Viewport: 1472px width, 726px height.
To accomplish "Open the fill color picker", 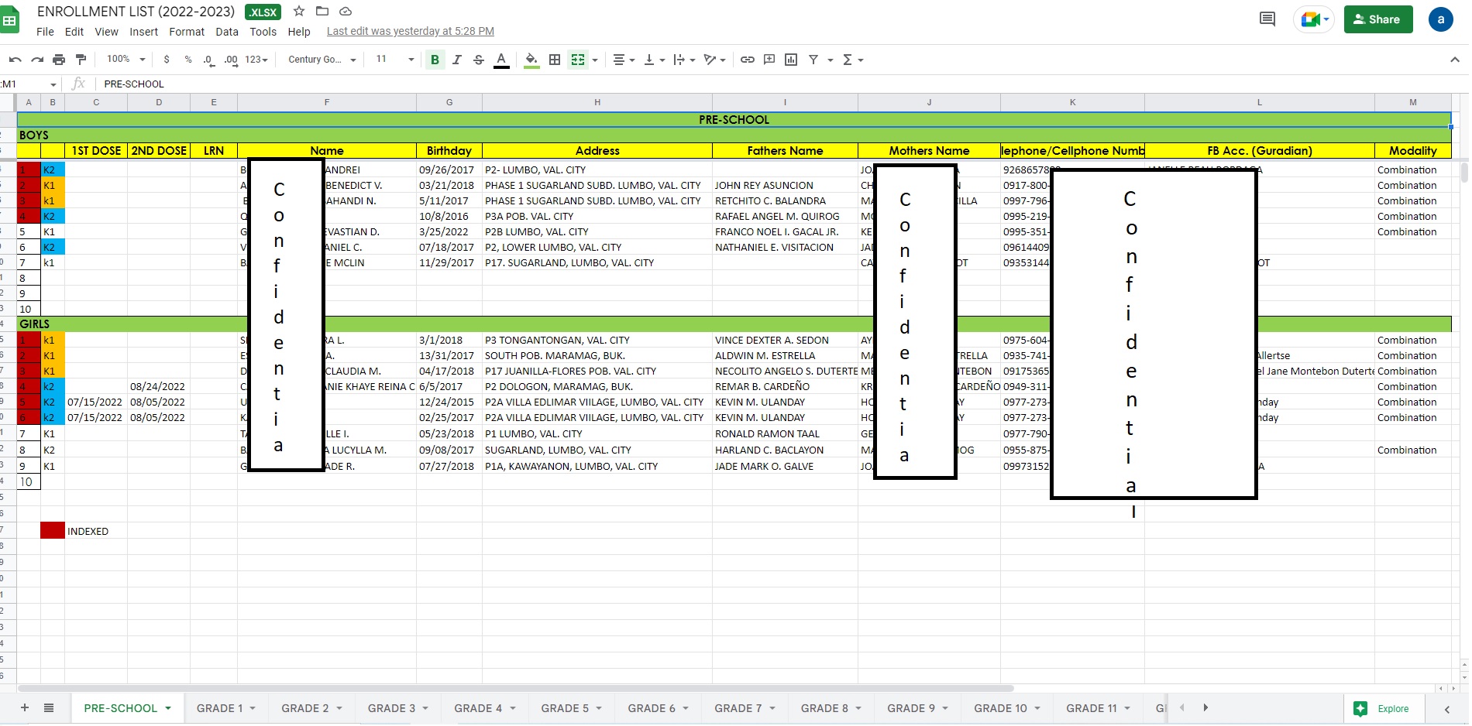I will click(x=531, y=60).
